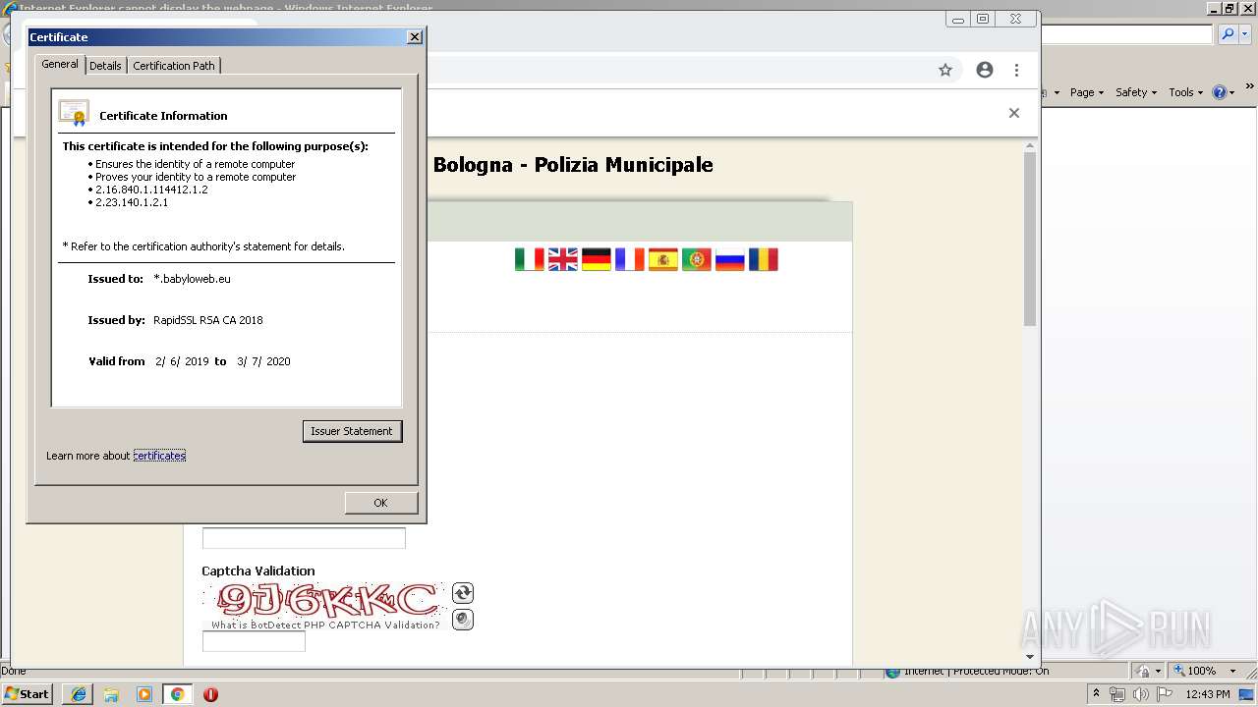Open the IE Safety menu
The image size is (1258, 707).
click(1136, 92)
